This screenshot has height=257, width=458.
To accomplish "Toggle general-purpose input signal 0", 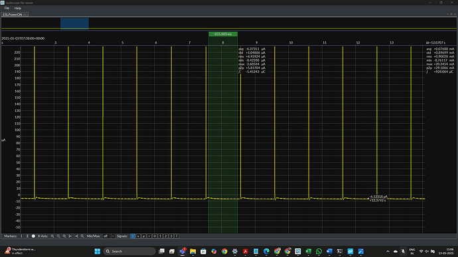I will 155,236.
